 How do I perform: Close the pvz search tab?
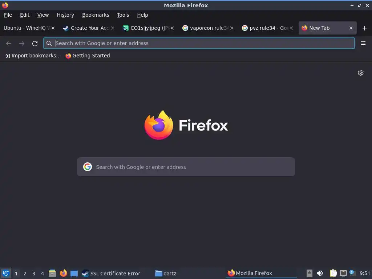point(291,28)
